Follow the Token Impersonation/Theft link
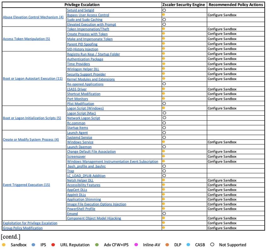Image resolution: width=267 pixels, height=250 pixels. (88, 29)
